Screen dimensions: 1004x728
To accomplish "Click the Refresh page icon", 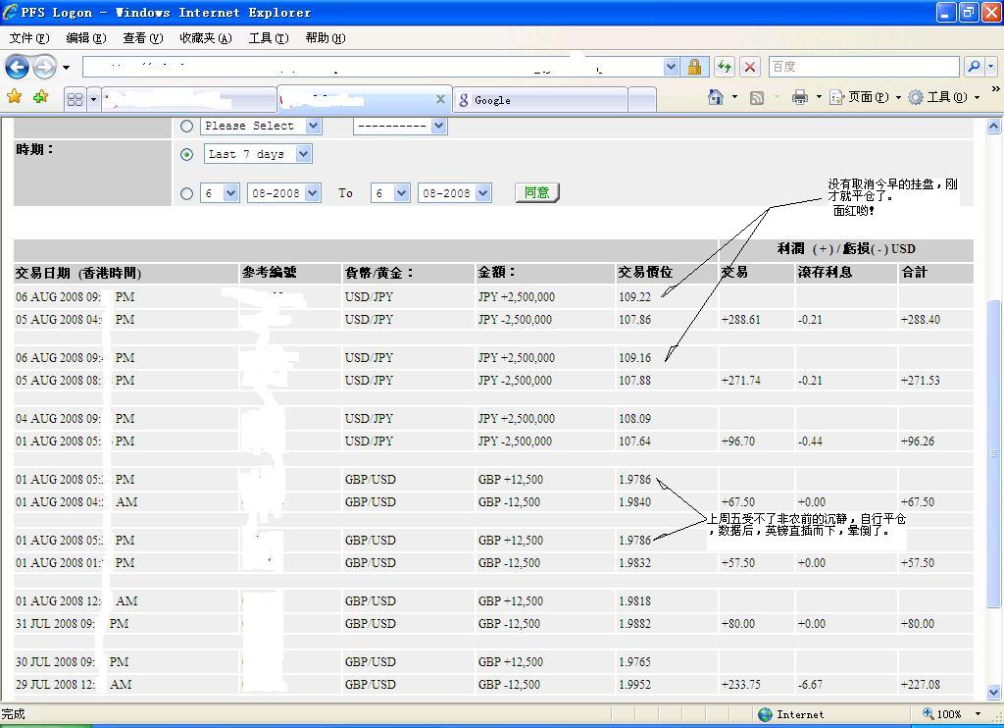I will tap(724, 67).
